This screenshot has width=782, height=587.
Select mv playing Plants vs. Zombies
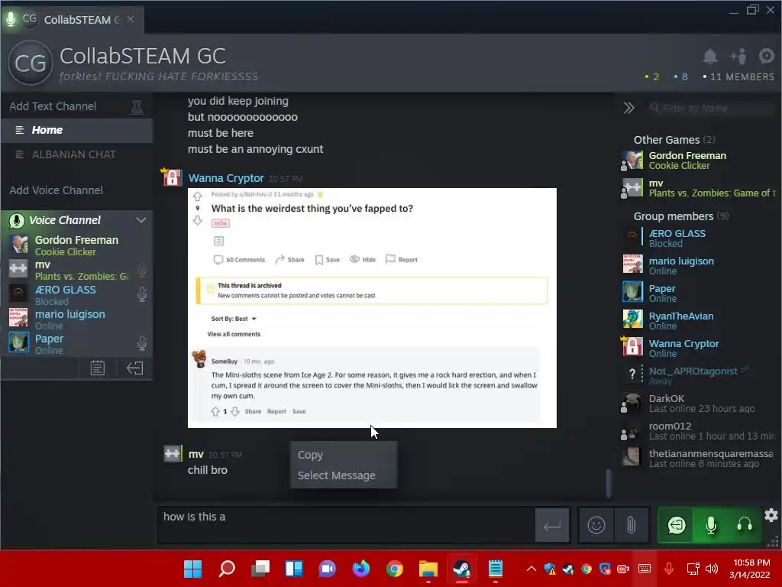click(698, 188)
